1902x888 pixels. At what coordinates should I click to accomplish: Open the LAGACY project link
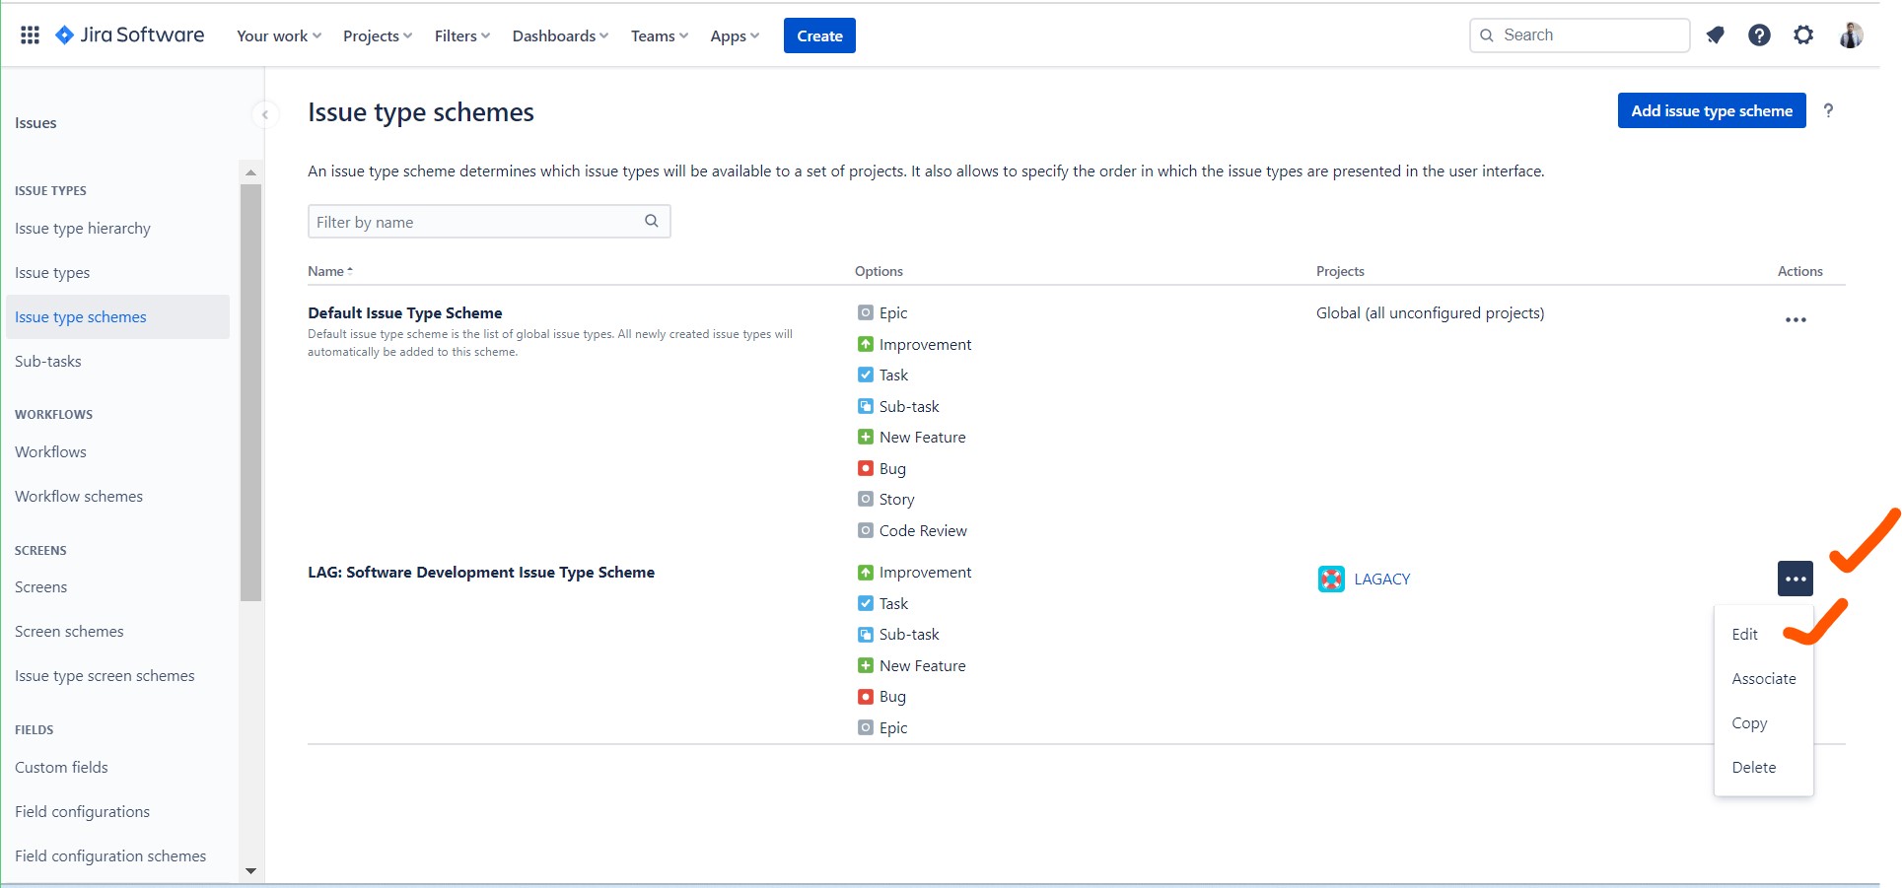coord(1381,580)
